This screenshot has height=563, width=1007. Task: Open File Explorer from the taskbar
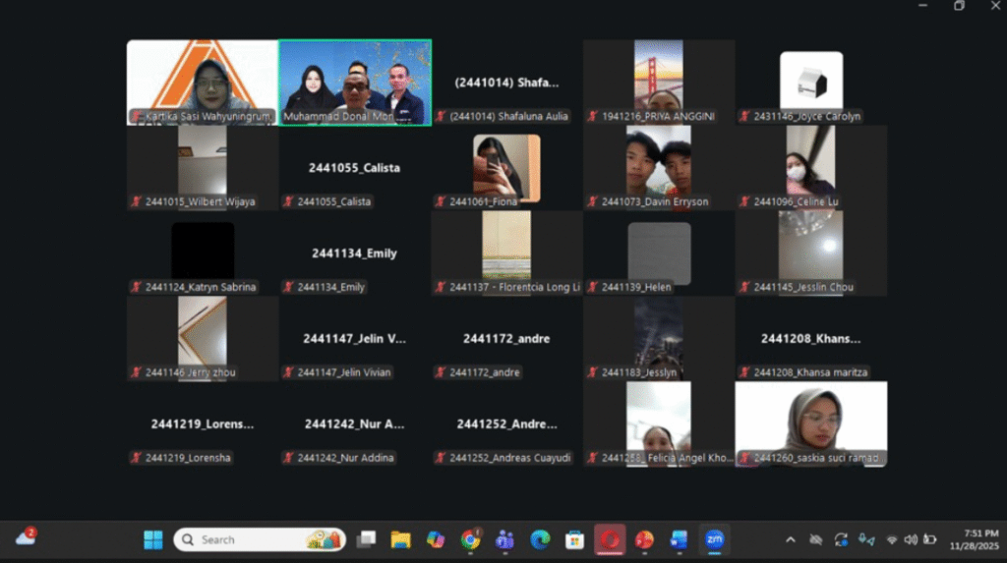click(x=401, y=539)
